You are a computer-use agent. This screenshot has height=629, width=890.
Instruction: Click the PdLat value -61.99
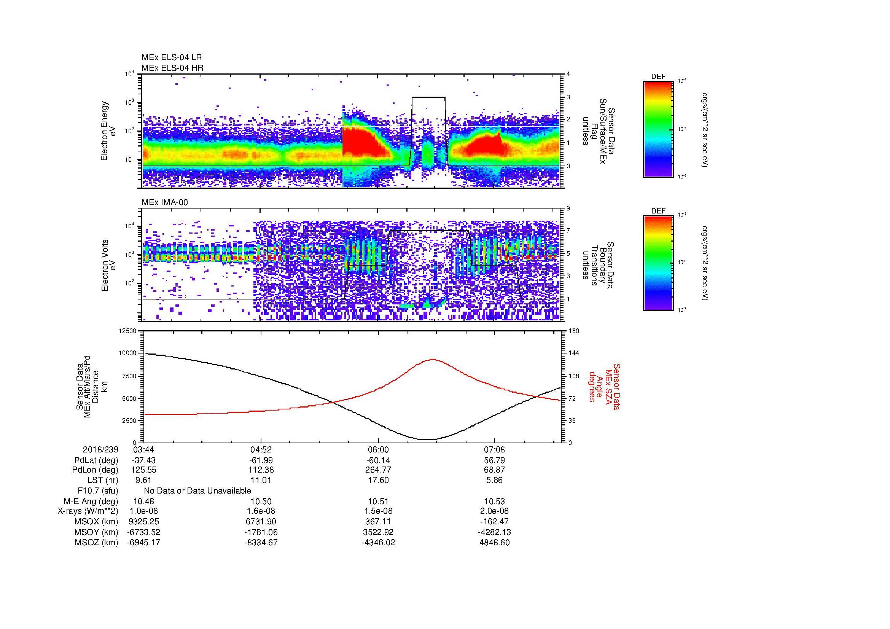(261, 460)
